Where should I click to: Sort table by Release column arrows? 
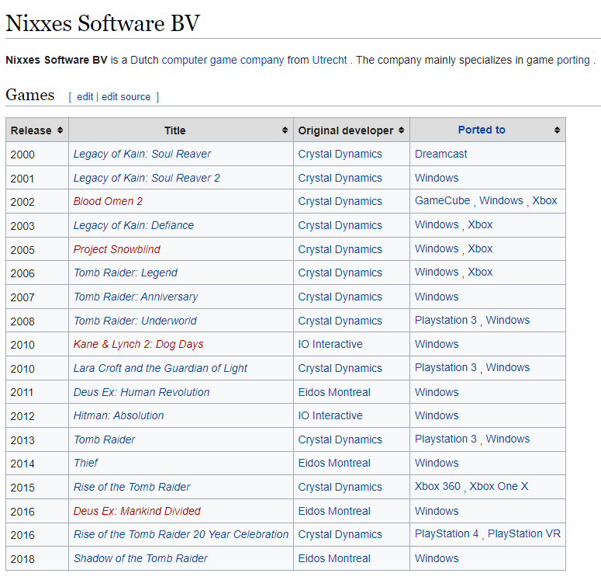pos(60,130)
